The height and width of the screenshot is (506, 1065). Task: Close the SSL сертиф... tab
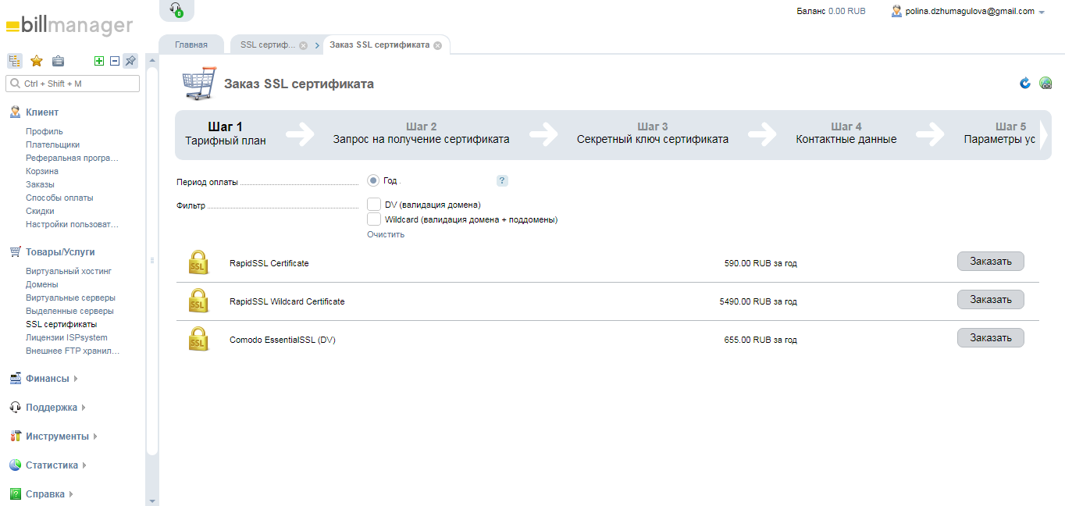point(303,45)
